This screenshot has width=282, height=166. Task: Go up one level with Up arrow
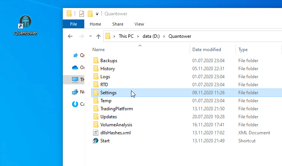pos(98,36)
